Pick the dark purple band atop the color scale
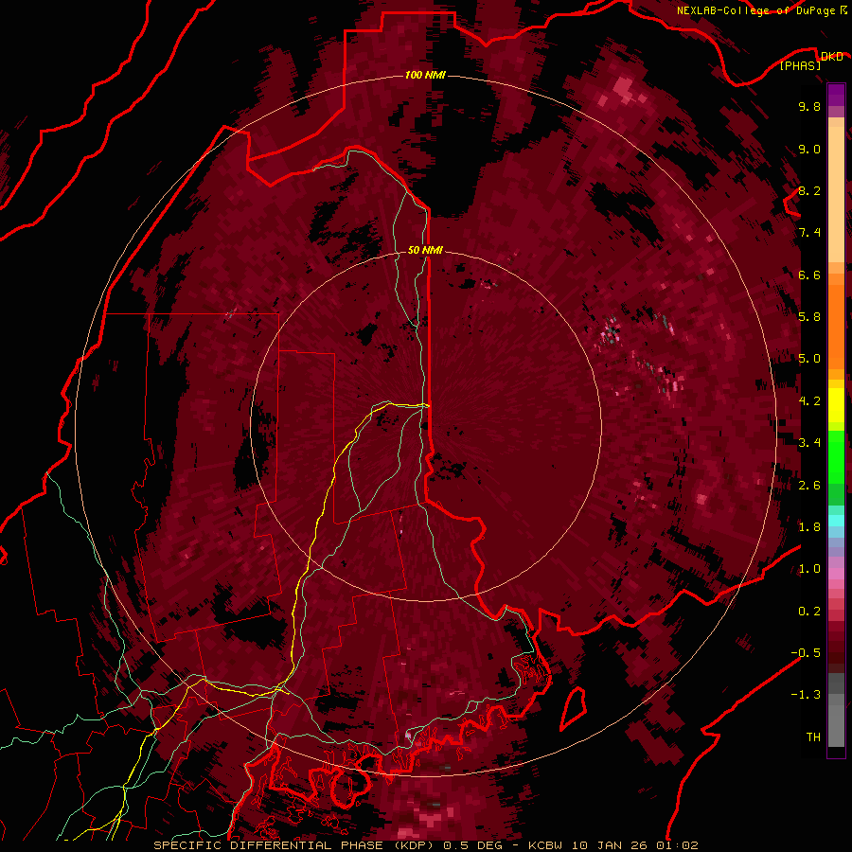 836,95
